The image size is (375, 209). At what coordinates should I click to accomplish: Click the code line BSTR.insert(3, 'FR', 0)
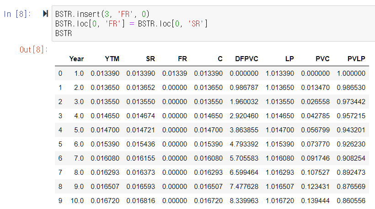[102, 14]
